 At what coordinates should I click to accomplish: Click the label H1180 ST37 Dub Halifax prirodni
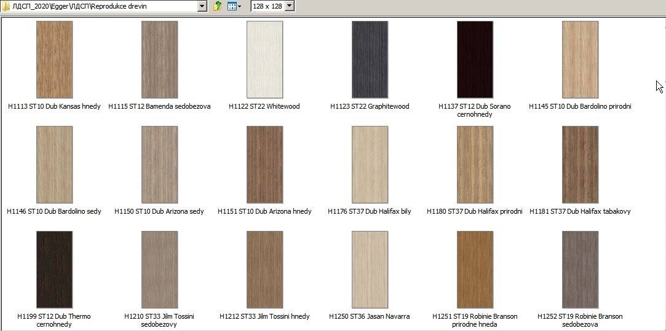(x=474, y=211)
